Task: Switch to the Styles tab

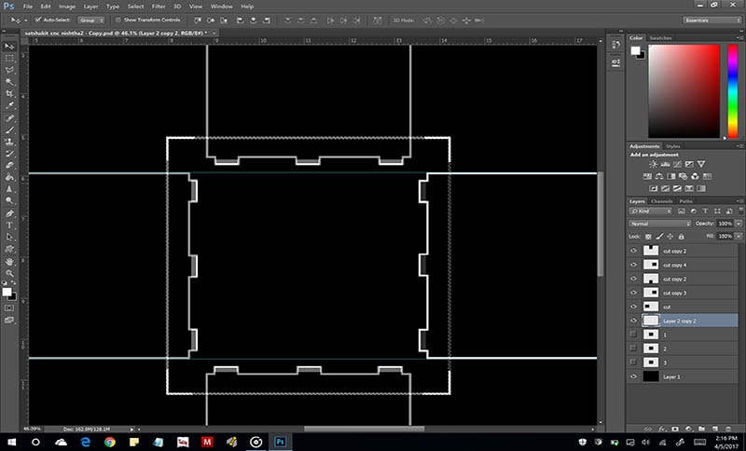Action: pos(672,146)
